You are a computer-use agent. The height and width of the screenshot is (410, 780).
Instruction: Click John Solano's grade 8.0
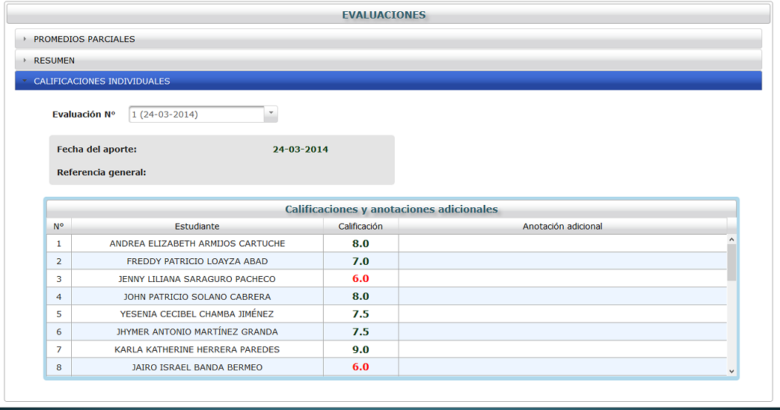click(x=361, y=297)
